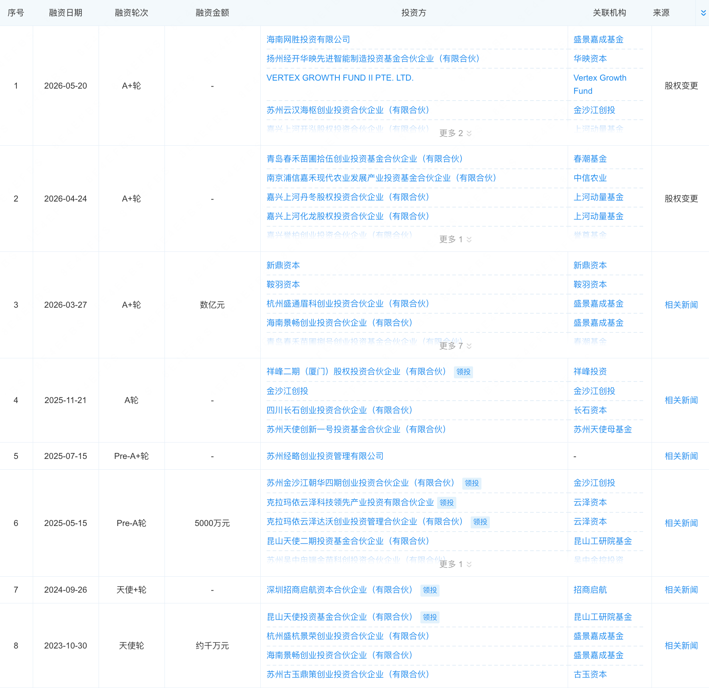Open investor 海南网胜投资有限公司
The width and height of the screenshot is (709, 688).
[x=308, y=40]
